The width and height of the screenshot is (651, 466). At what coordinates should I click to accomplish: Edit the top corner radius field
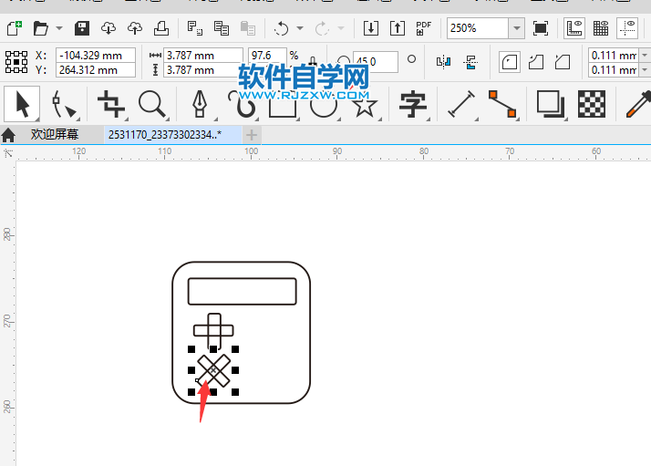tap(614, 56)
